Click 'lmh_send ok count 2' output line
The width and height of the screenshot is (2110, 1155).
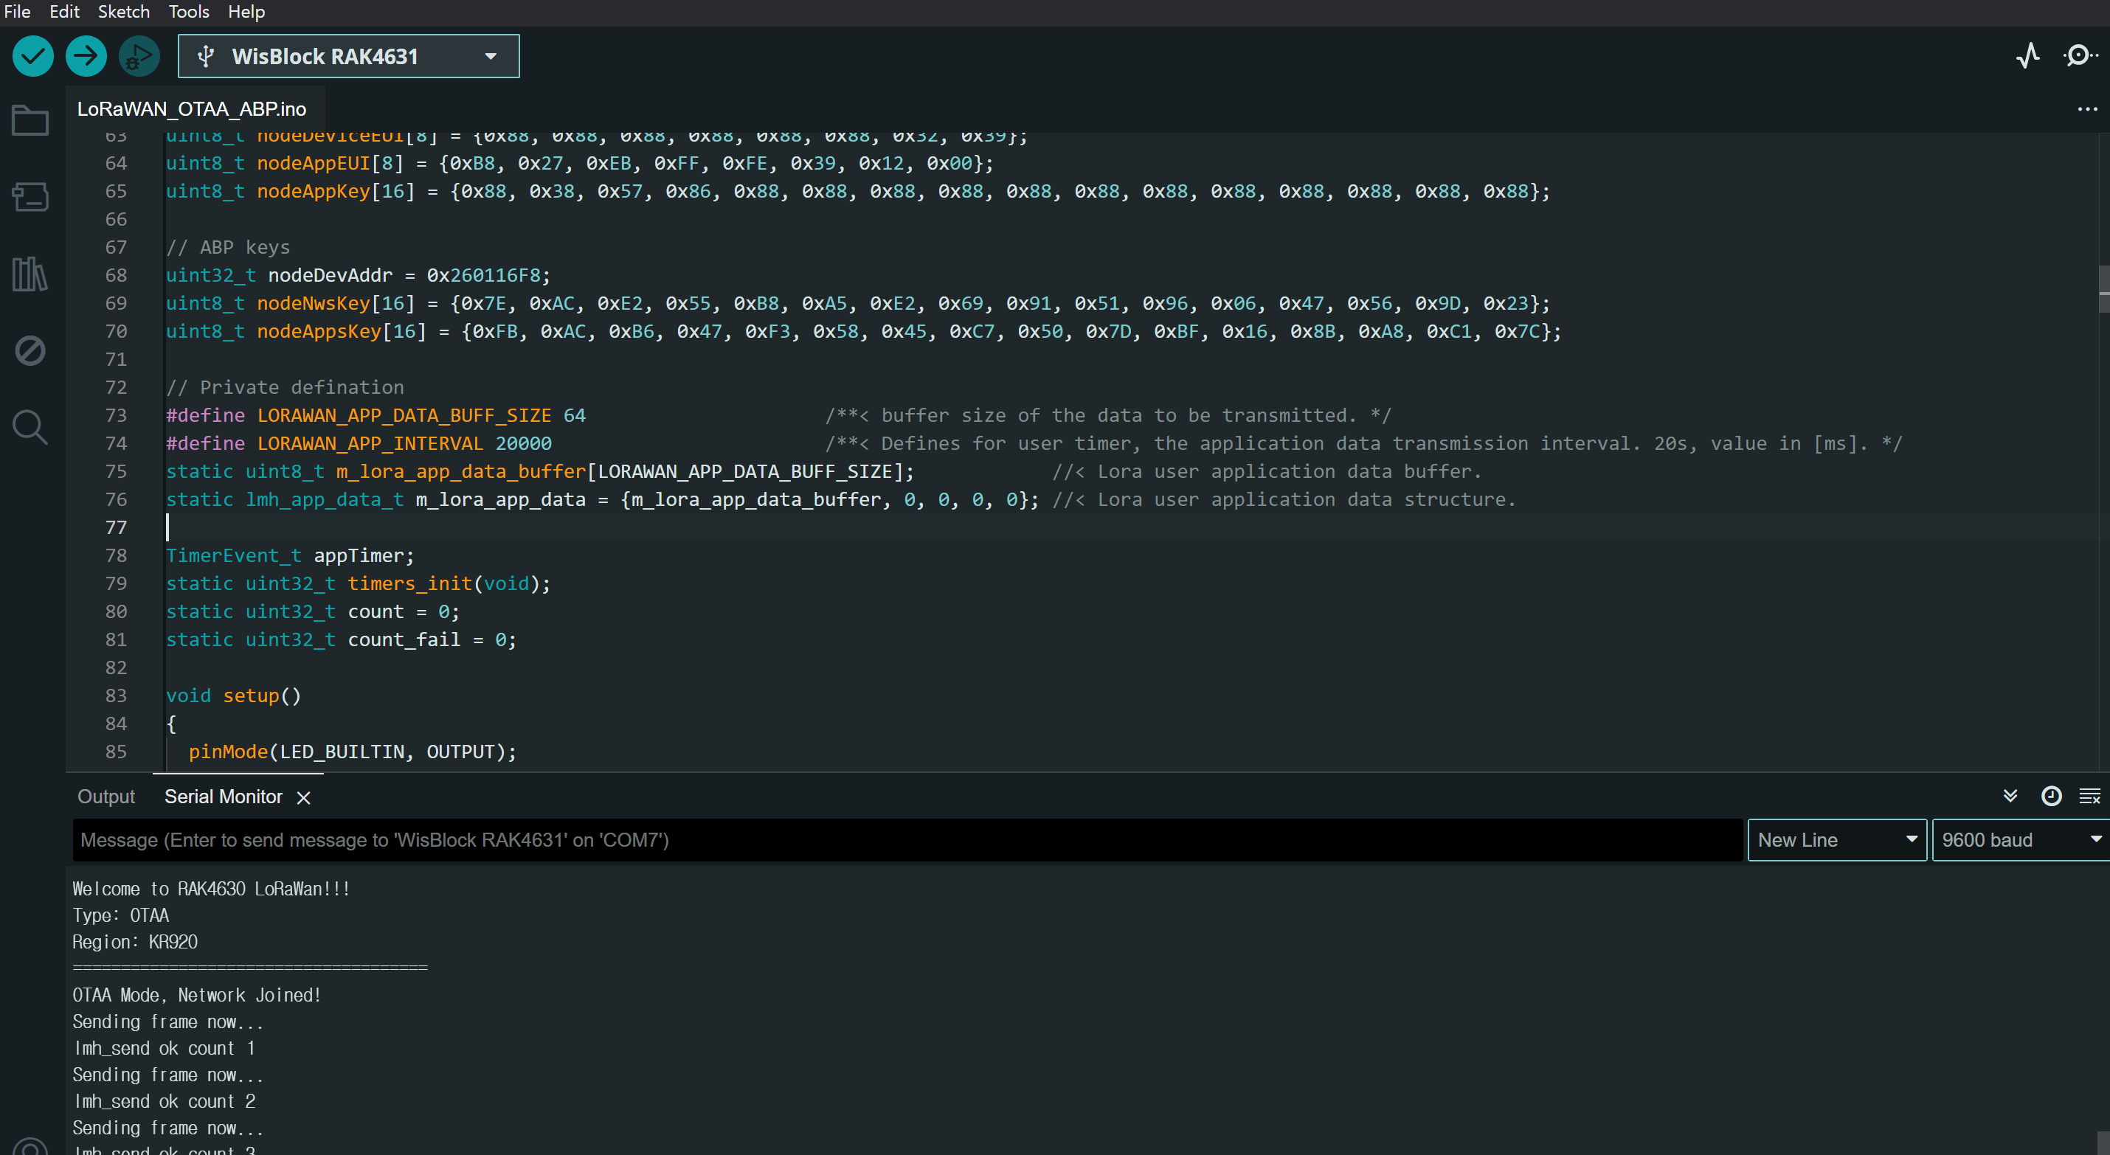pos(164,1102)
